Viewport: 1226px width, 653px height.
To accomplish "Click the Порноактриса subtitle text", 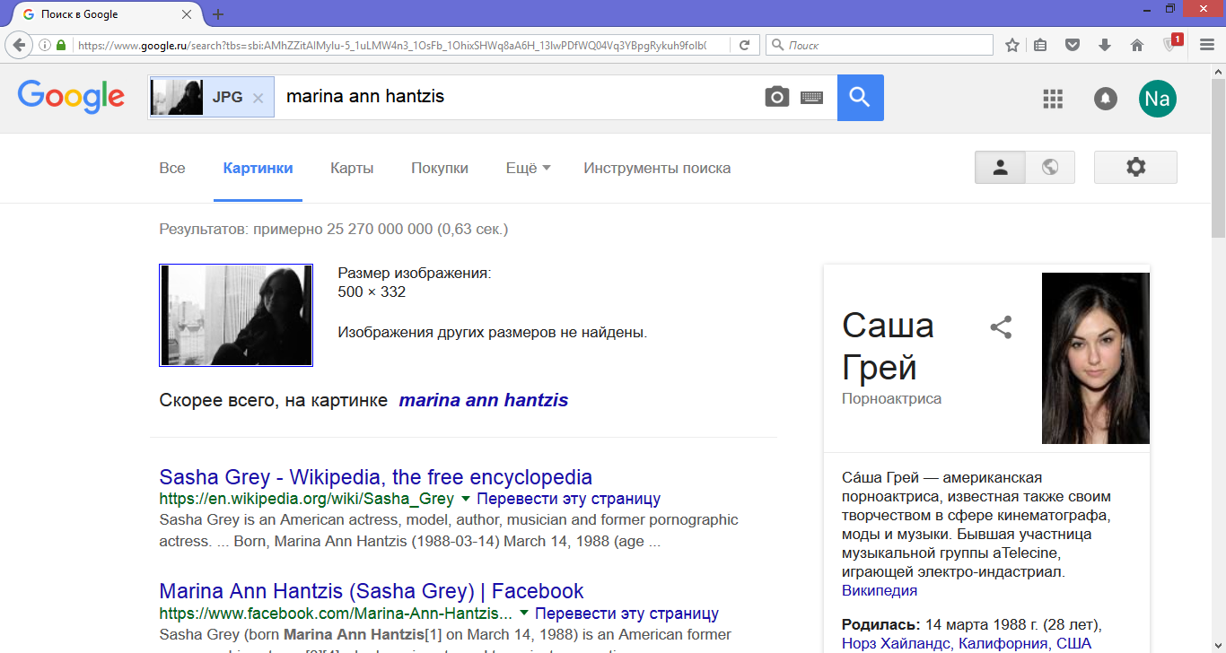I will pyautogui.click(x=892, y=398).
